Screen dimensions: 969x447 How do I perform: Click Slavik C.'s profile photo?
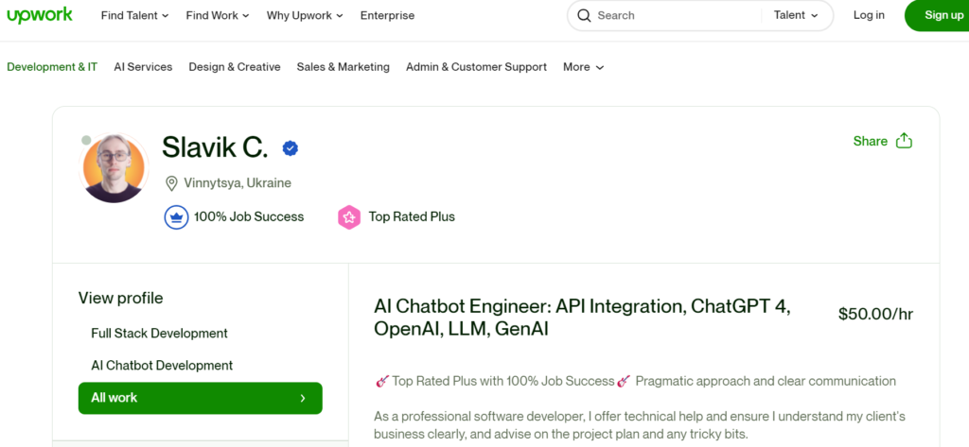114,168
